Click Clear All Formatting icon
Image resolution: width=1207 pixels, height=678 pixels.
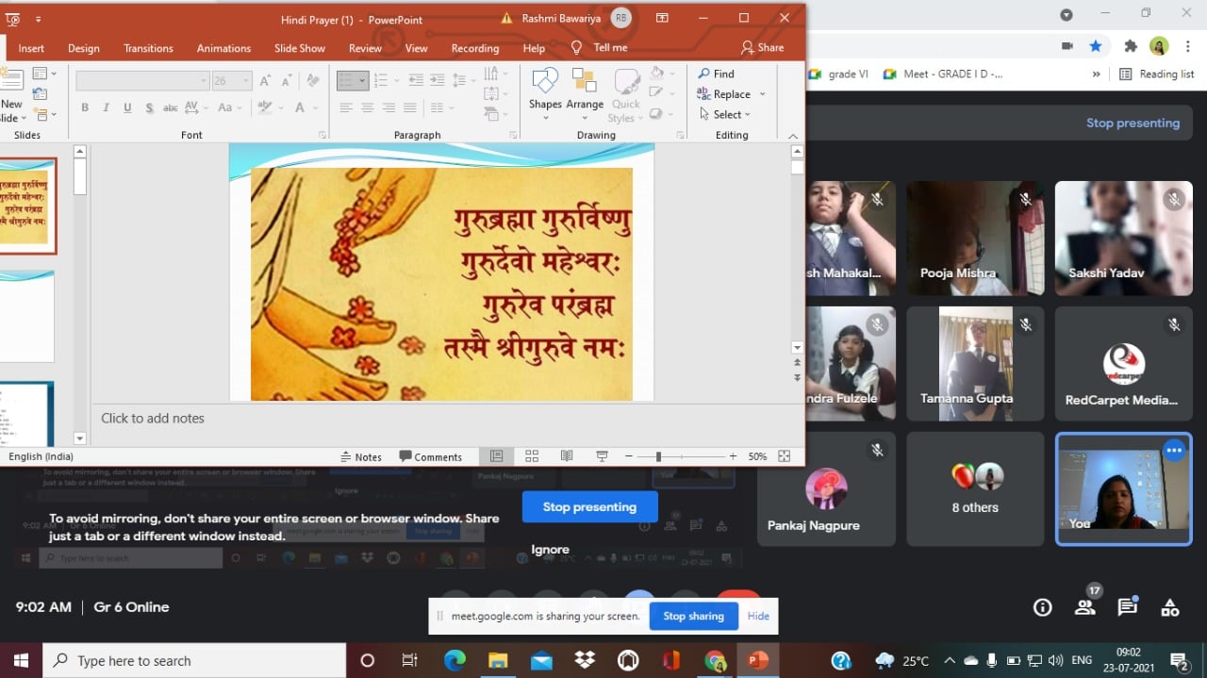tap(314, 81)
